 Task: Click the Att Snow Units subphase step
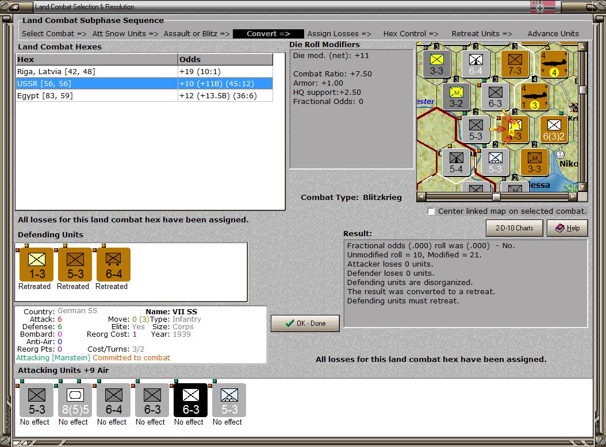(x=125, y=34)
